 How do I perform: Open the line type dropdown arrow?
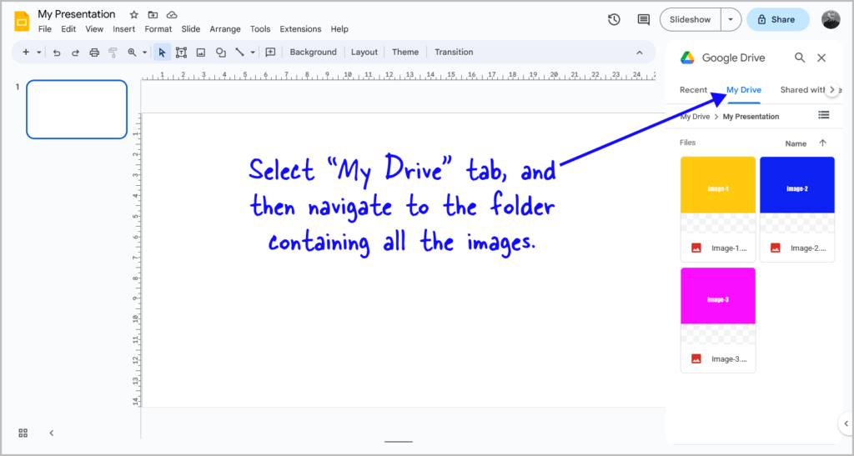pos(253,53)
